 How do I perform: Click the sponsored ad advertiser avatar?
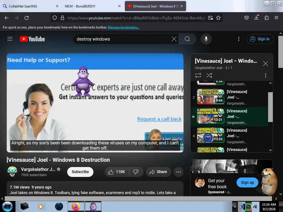click(x=200, y=182)
